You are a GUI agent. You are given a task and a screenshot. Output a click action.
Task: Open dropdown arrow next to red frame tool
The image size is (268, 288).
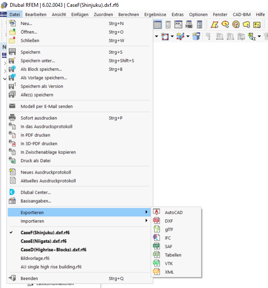(172, 36)
